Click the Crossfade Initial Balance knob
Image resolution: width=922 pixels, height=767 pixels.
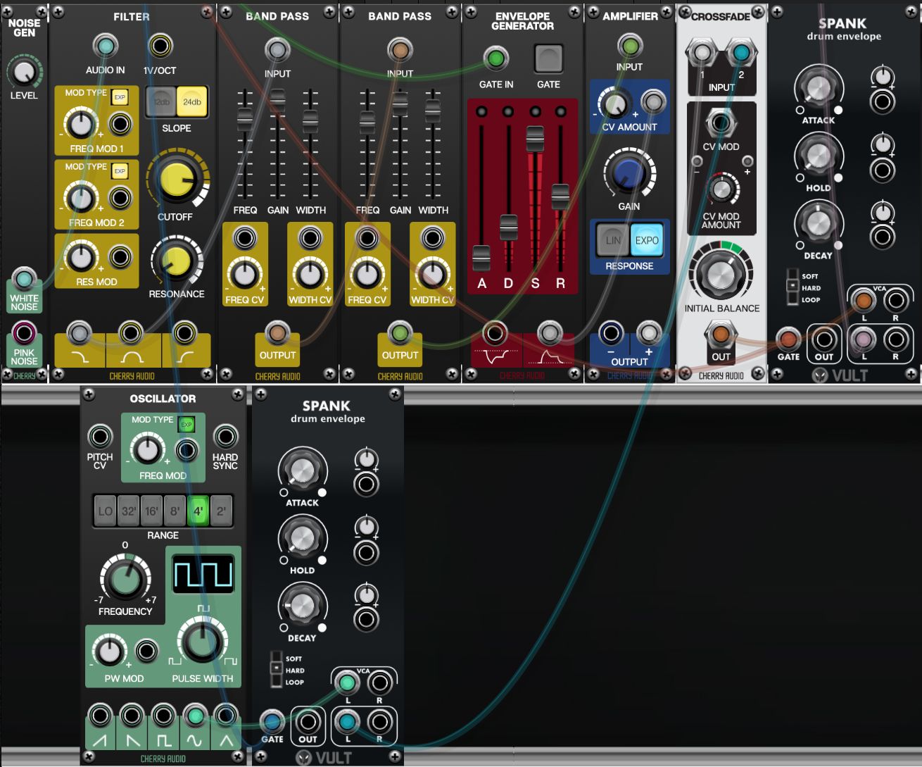click(x=721, y=274)
